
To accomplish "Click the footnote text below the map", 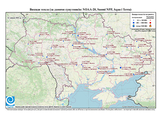I will coord(80,109).
